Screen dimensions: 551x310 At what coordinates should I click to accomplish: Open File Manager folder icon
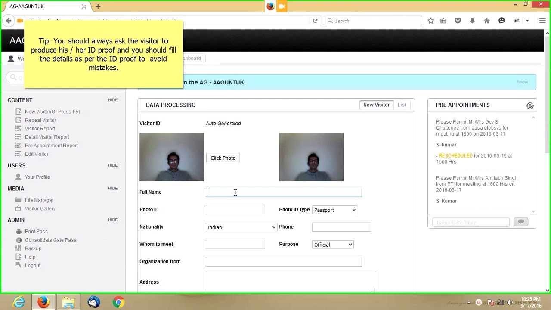click(x=18, y=200)
